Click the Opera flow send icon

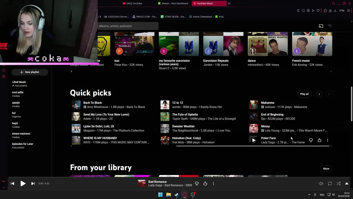(x=313, y=11)
